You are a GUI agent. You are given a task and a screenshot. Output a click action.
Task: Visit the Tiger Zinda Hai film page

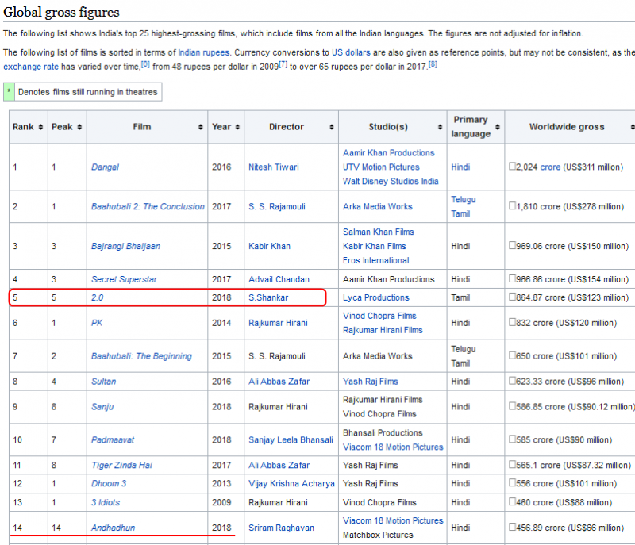point(122,466)
